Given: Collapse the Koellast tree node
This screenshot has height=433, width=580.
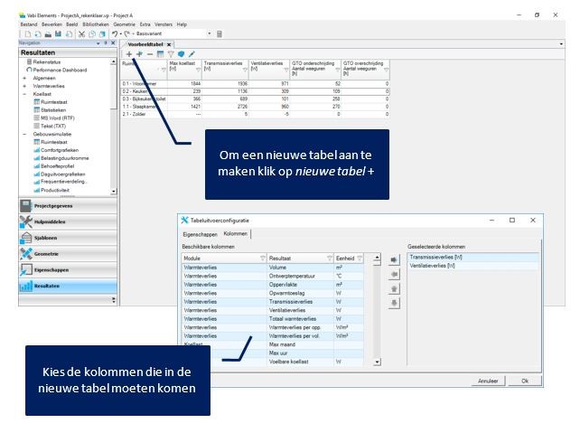Looking at the screenshot, I should coord(24,95).
